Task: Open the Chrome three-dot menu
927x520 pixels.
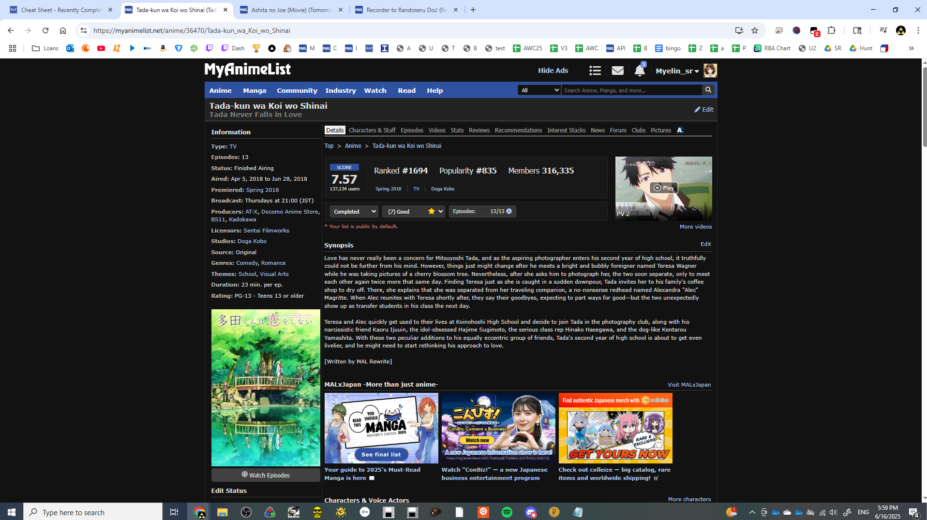Action: 918,30
